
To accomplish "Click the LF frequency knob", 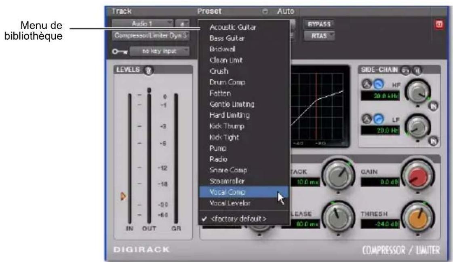I will [418, 127].
